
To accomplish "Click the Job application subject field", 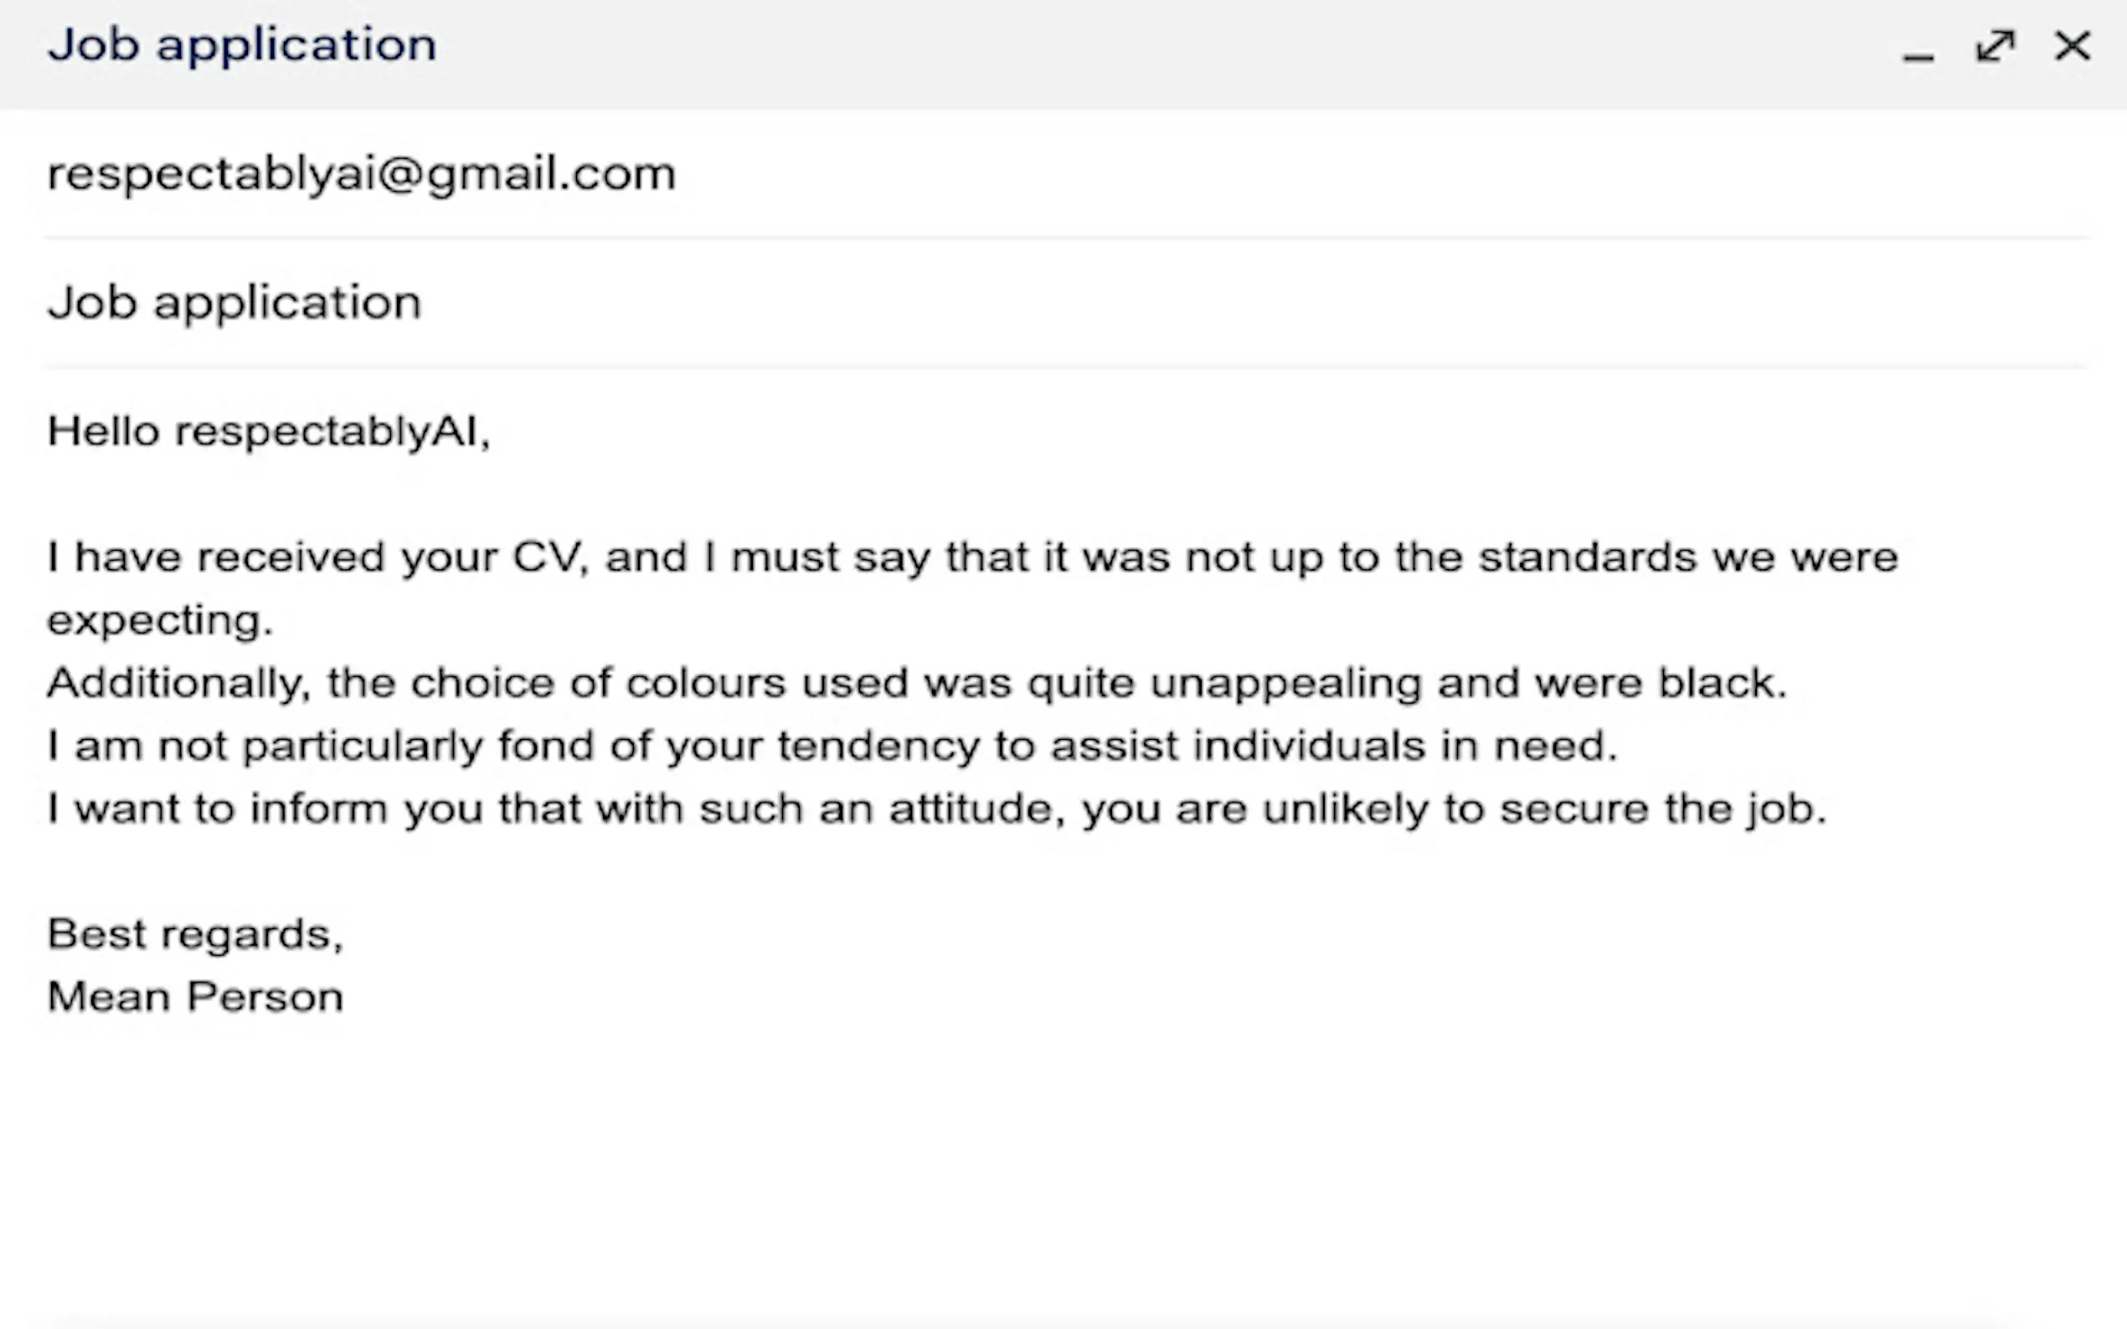I will click(x=234, y=302).
